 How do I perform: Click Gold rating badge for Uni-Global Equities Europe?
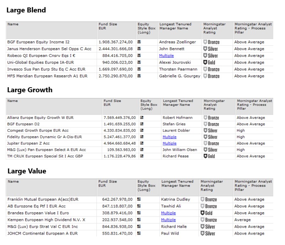point(209,62)
